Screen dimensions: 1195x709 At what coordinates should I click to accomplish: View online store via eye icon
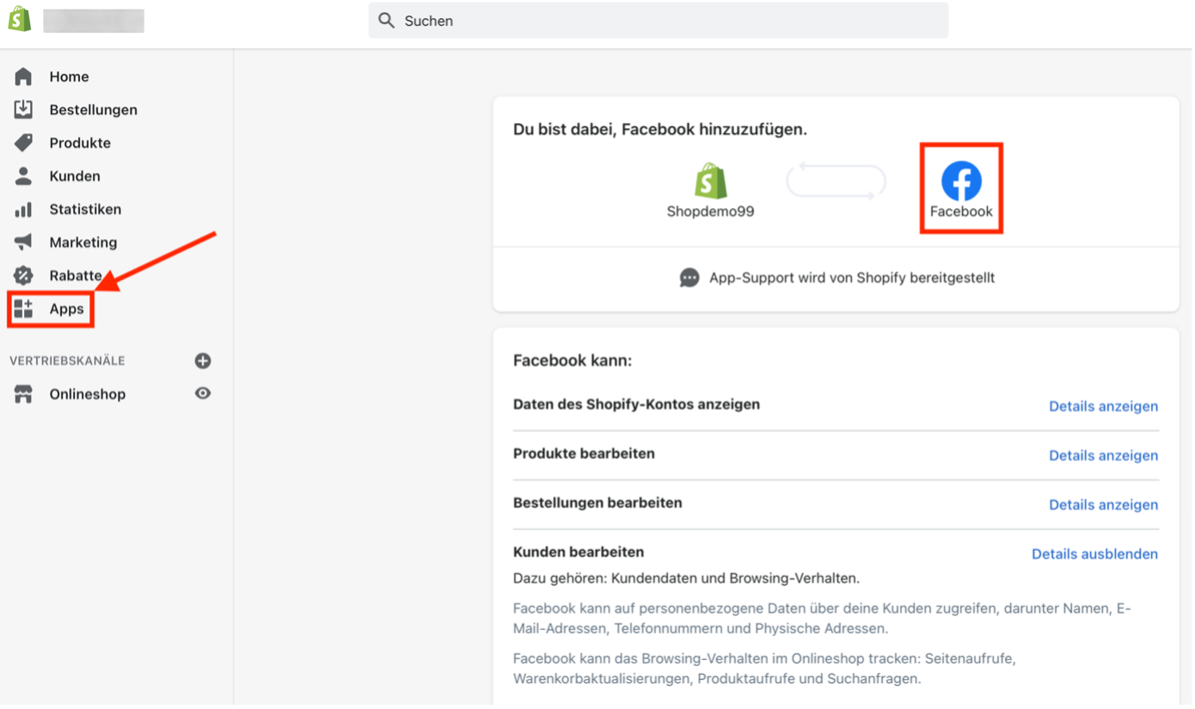[x=203, y=393]
